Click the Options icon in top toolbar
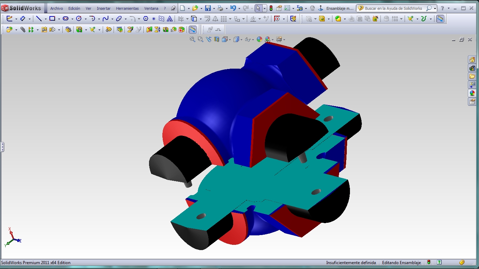The width and height of the screenshot is (479, 269). [287, 8]
